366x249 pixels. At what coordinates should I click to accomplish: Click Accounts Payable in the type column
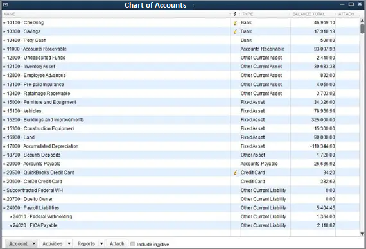coord(259,164)
